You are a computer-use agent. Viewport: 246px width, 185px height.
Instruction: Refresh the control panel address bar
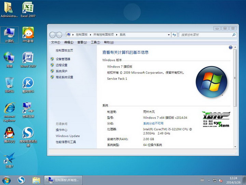[x=174, y=35]
